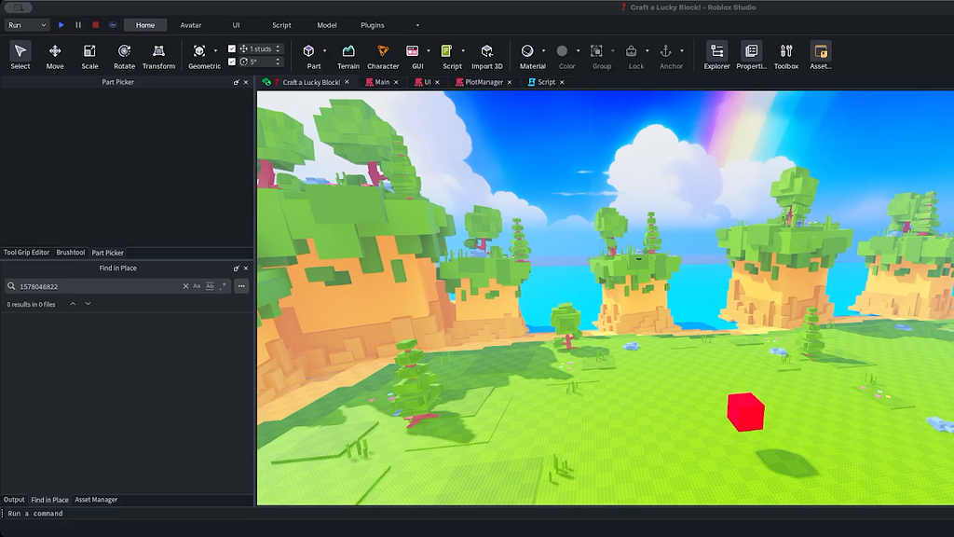Image resolution: width=954 pixels, height=537 pixels.
Task: Toggle the rotation snapping degrees checkbox
Action: coord(232,62)
